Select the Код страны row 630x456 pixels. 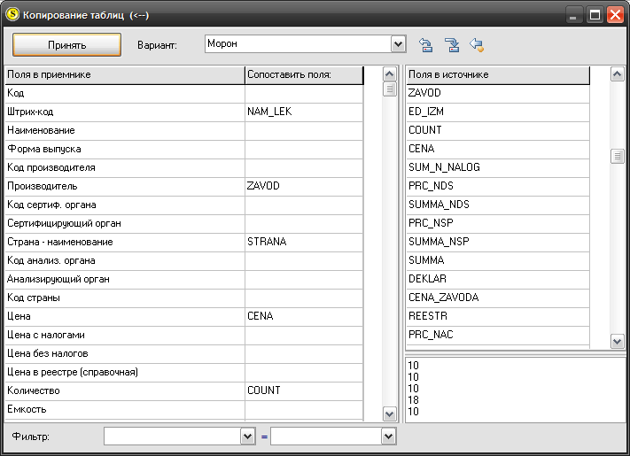(125, 298)
